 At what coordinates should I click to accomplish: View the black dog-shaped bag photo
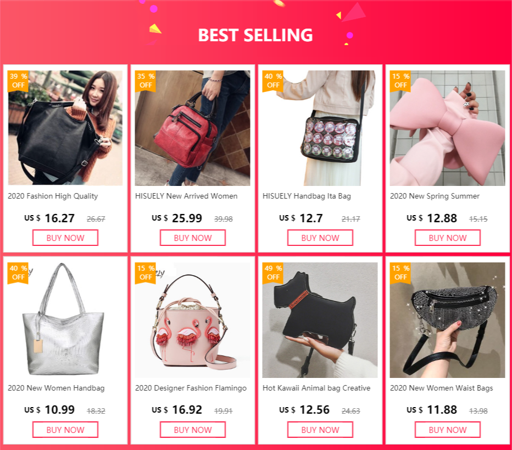click(x=320, y=320)
